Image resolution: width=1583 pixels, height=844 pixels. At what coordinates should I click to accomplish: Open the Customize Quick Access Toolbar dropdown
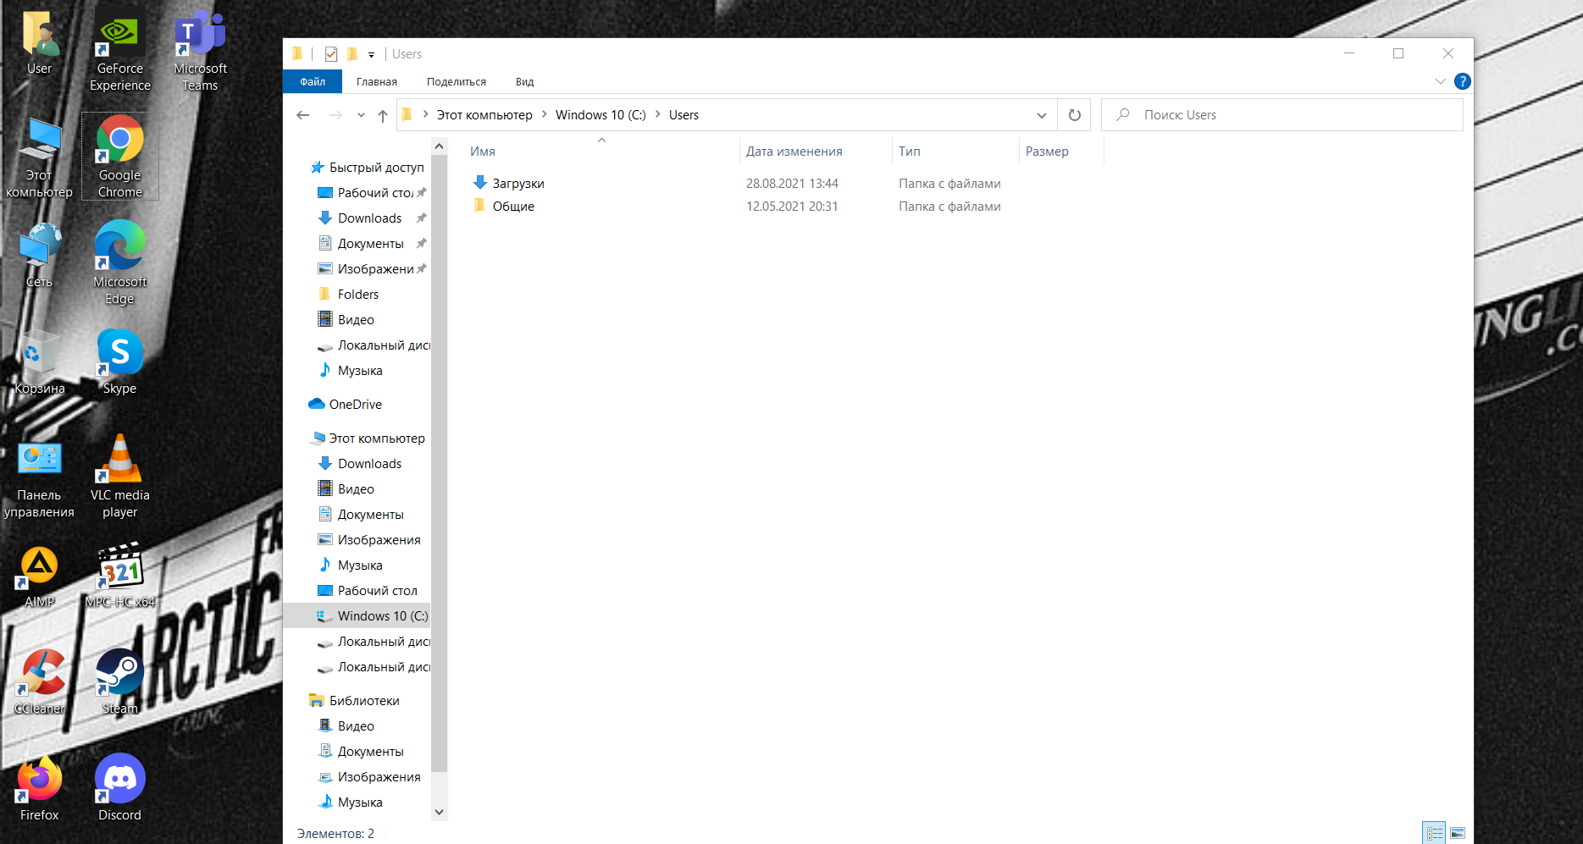click(x=371, y=55)
